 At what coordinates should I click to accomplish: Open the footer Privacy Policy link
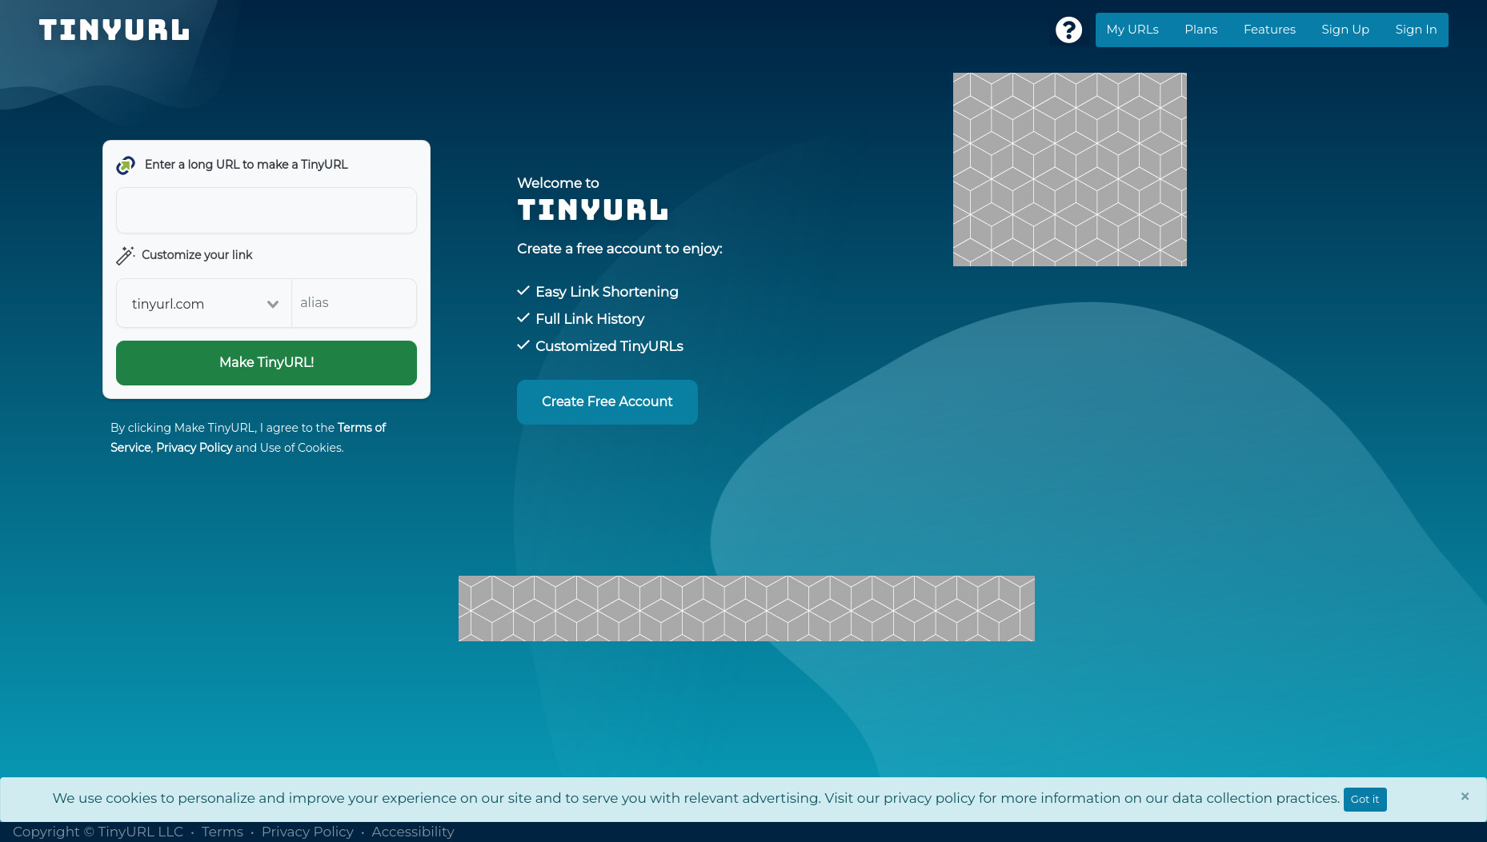307,832
